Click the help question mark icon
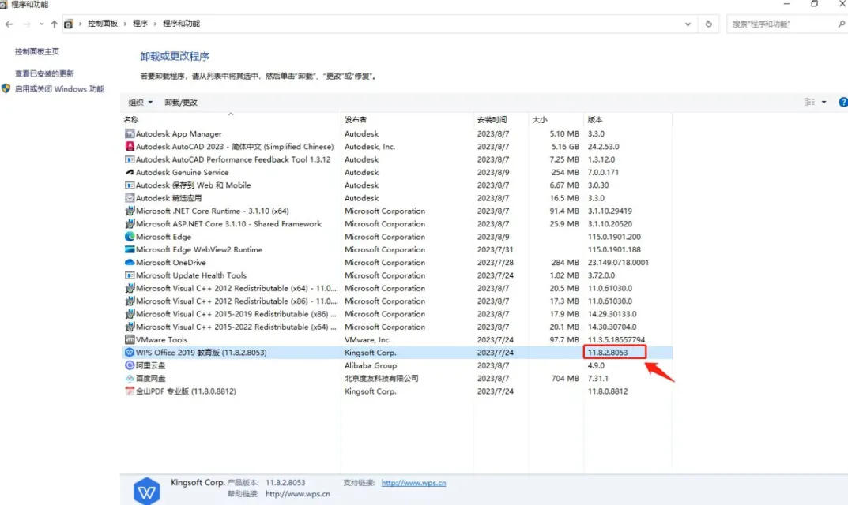Image resolution: width=848 pixels, height=505 pixels. pyautogui.click(x=843, y=102)
